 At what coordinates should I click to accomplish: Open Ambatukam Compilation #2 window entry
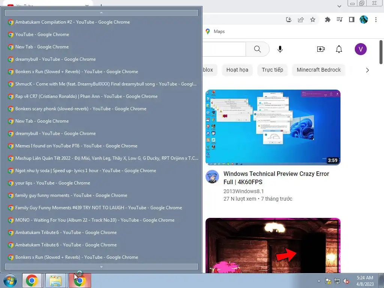click(101, 22)
